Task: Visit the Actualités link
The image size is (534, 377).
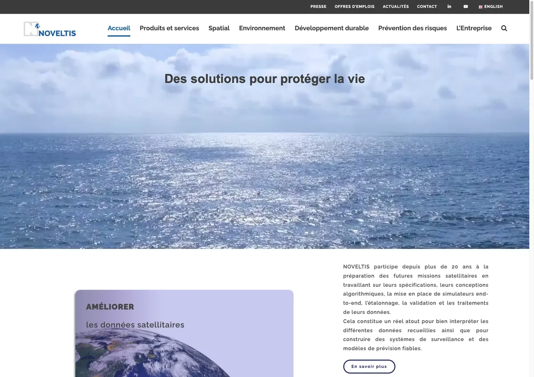Action: click(x=396, y=7)
